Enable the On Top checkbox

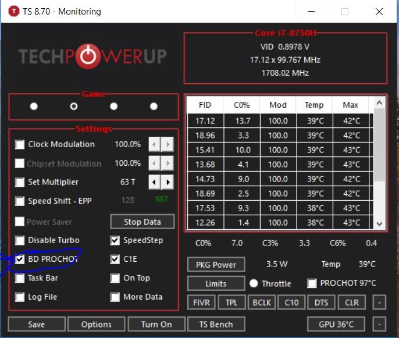pyautogui.click(x=115, y=278)
